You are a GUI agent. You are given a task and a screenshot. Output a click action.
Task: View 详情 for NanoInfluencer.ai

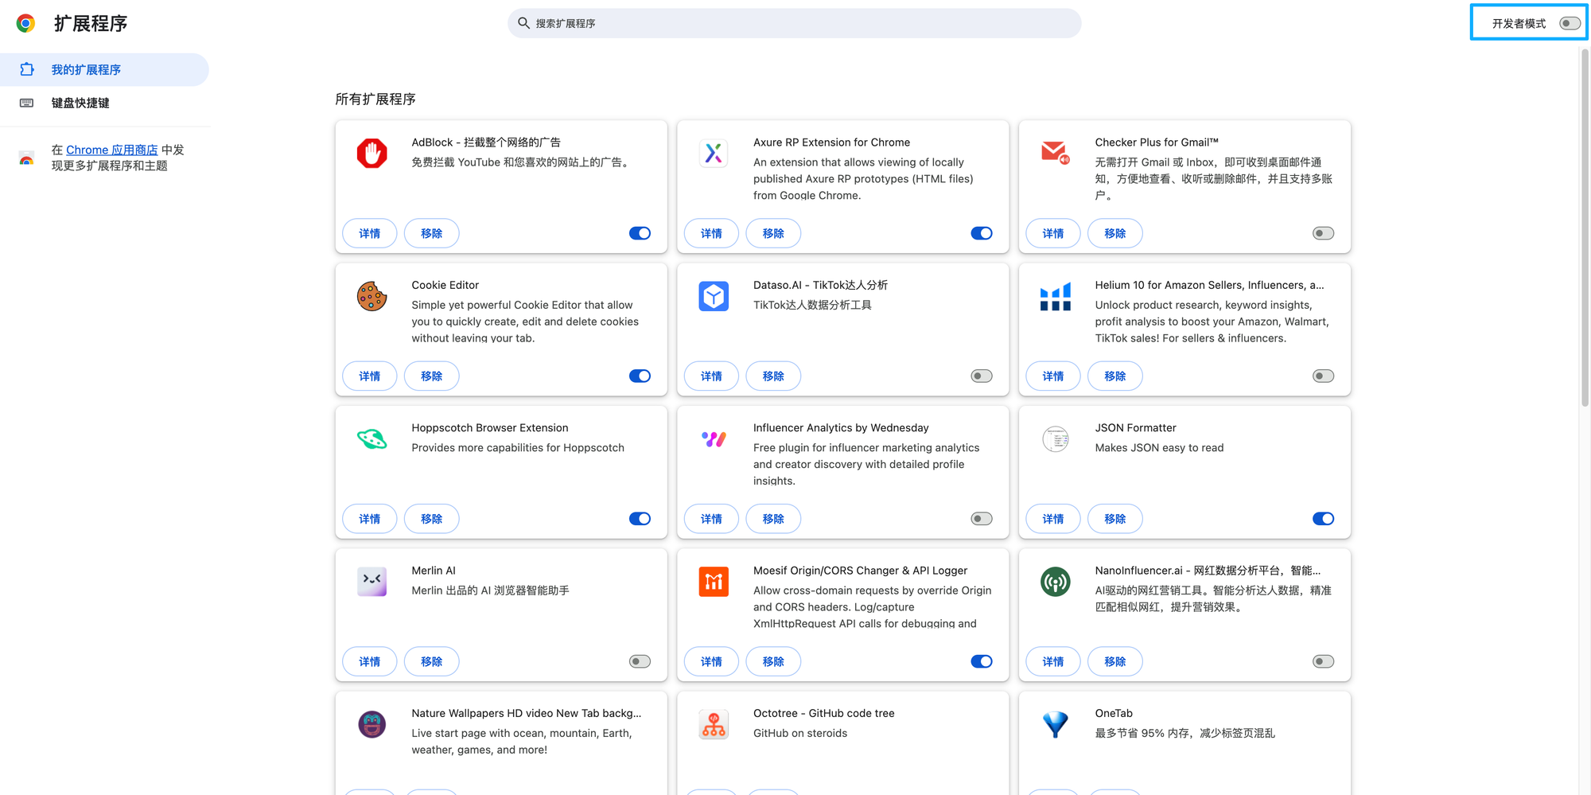click(x=1053, y=661)
